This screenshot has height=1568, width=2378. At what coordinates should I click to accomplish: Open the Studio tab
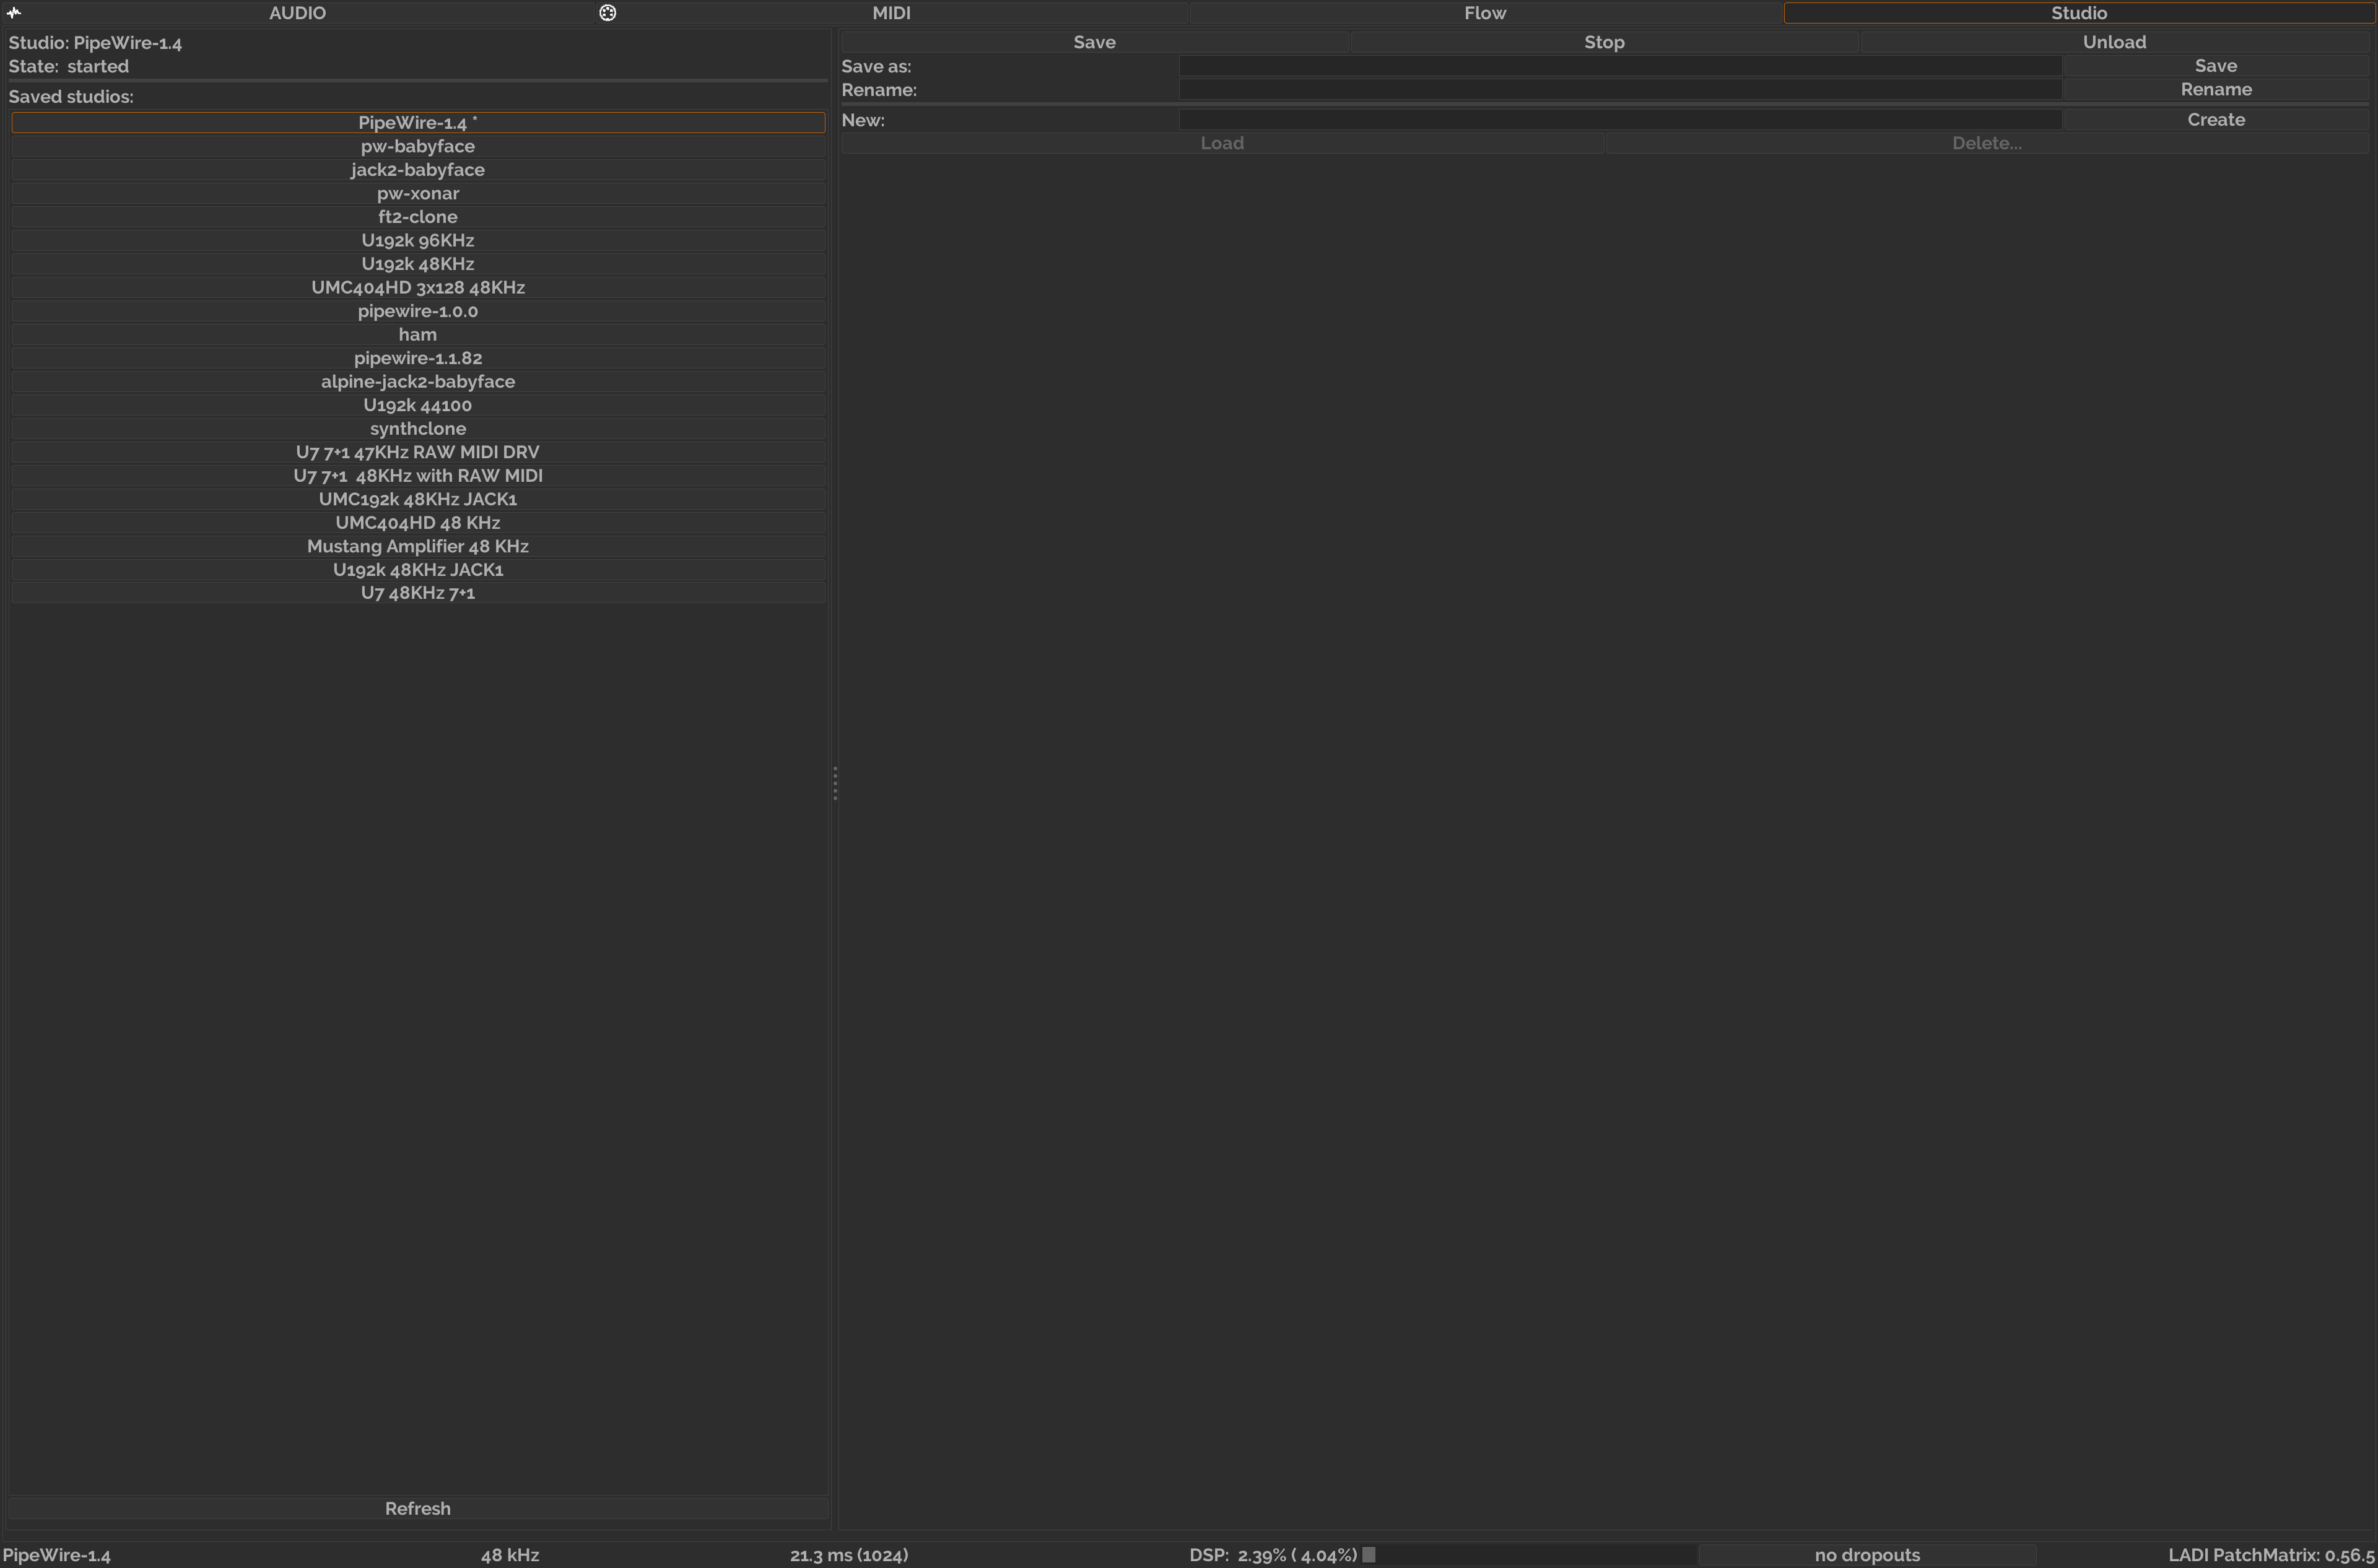click(2078, 13)
